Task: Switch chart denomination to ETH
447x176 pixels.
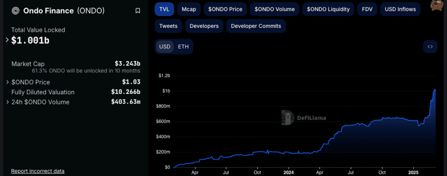Action: click(x=183, y=47)
